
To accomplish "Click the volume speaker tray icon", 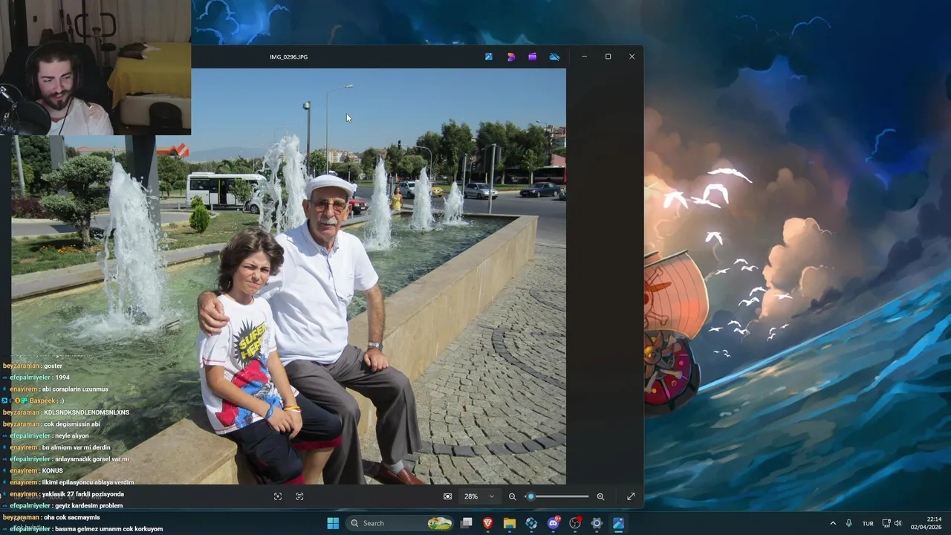I will coord(898,523).
